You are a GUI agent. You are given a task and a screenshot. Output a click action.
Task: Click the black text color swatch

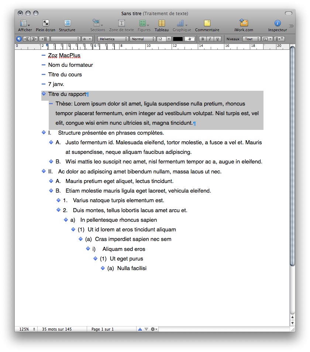[x=178, y=39]
